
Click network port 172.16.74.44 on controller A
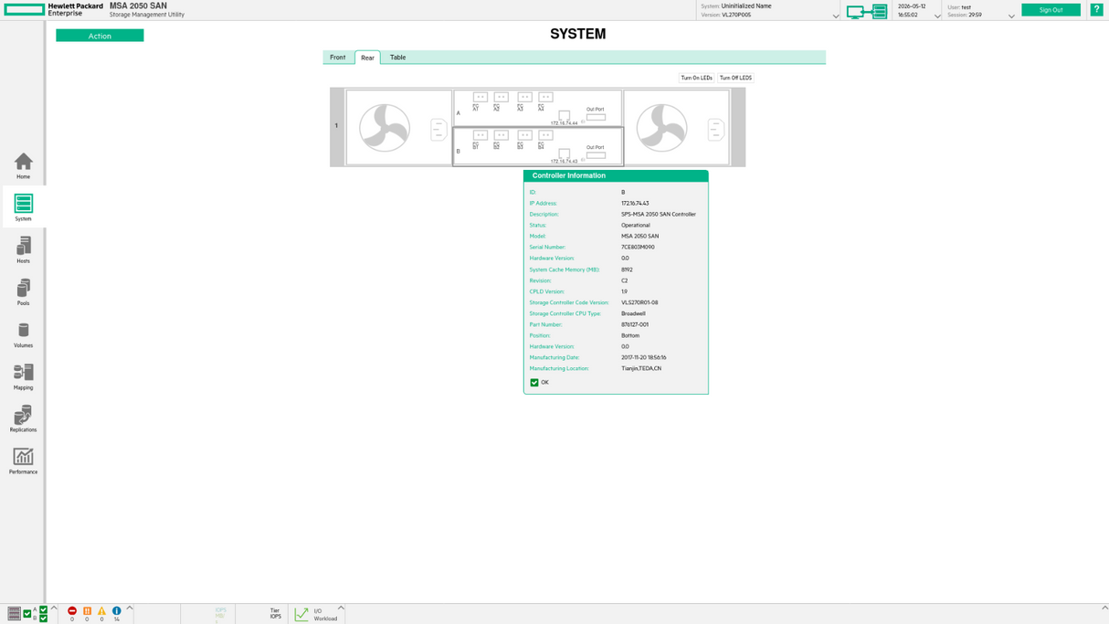[x=564, y=116]
